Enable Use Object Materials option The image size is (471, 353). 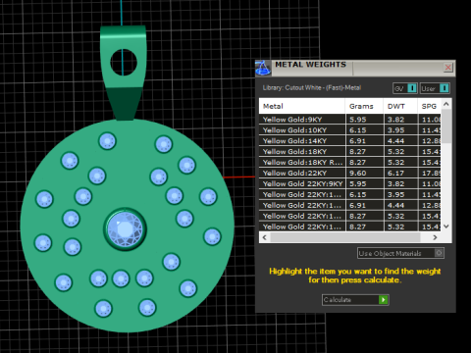(x=400, y=253)
